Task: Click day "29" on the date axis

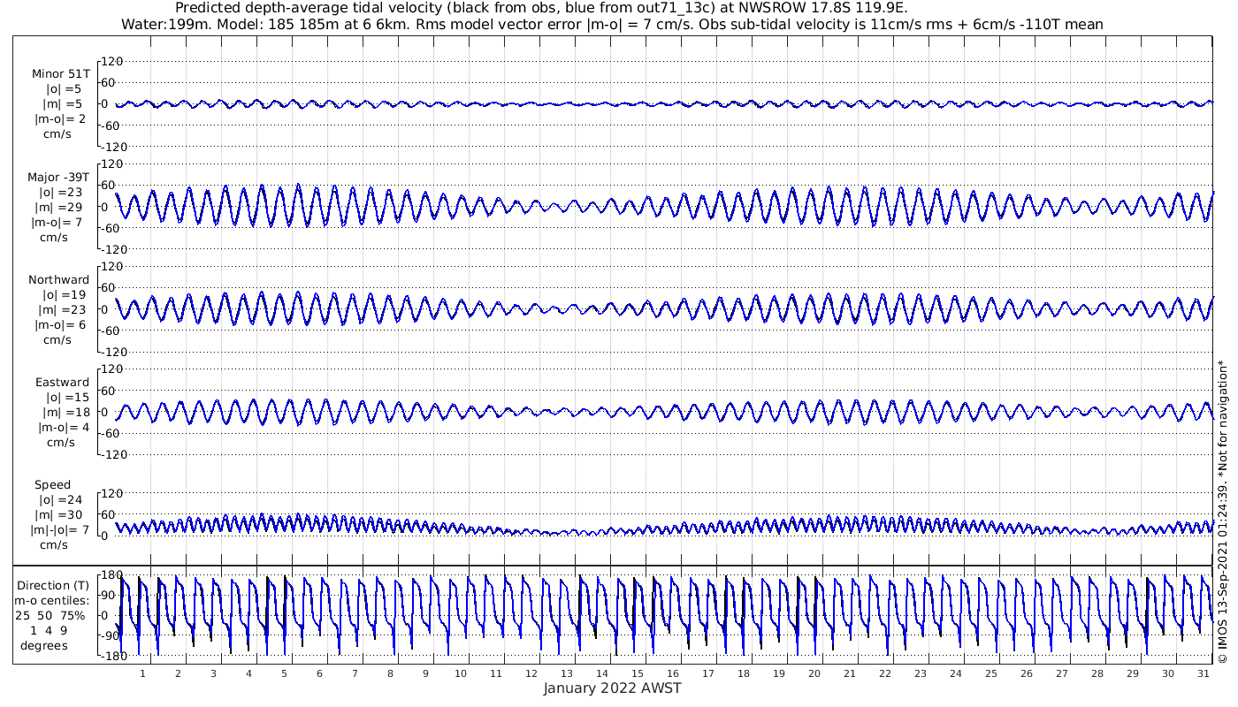Action: (1133, 673)
